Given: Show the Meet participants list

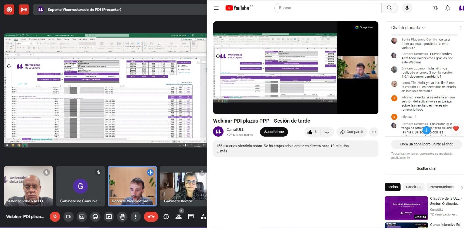Looking at the screenshot, I should coord(179,217).
